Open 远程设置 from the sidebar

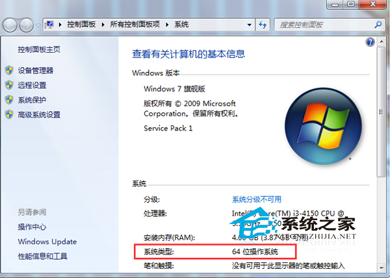click(32, 85)
